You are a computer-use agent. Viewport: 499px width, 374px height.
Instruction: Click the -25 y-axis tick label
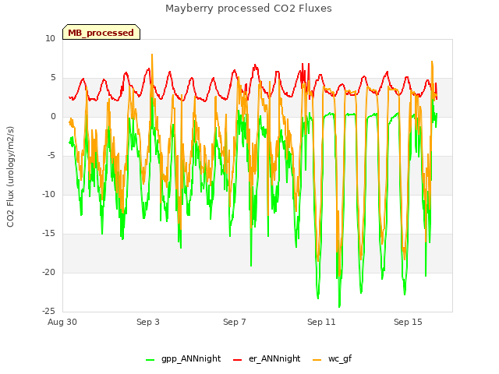(49, 311)
